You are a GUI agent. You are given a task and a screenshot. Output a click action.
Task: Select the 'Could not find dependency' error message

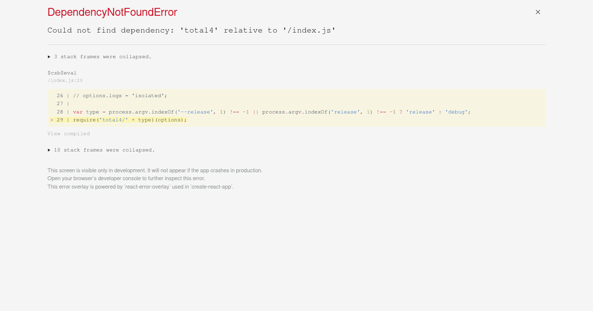pyautogui.click(x=192, y=30)
